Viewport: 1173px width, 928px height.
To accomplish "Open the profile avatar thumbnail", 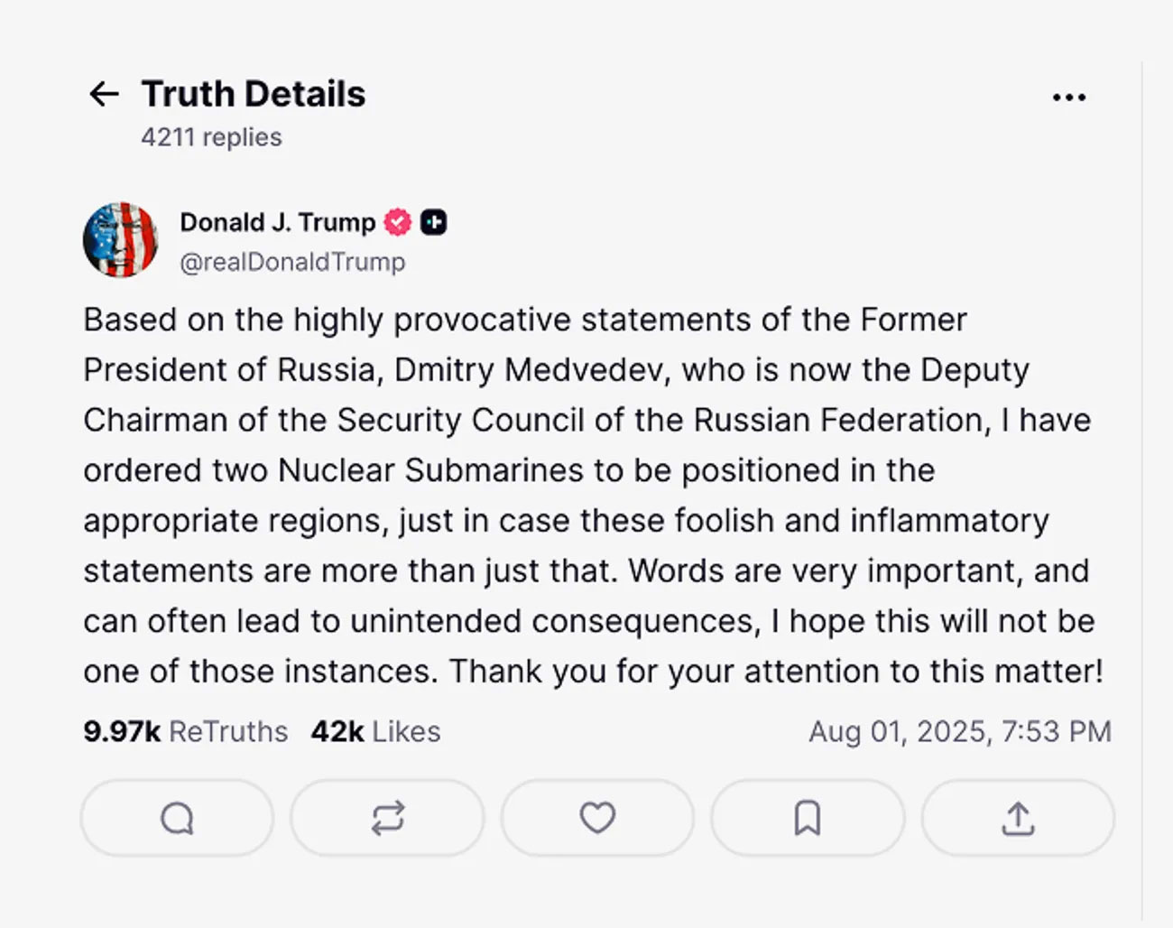I will point(120,240).
